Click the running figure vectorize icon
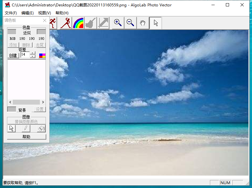The image size is (252, 188). (x=53, y=23)
